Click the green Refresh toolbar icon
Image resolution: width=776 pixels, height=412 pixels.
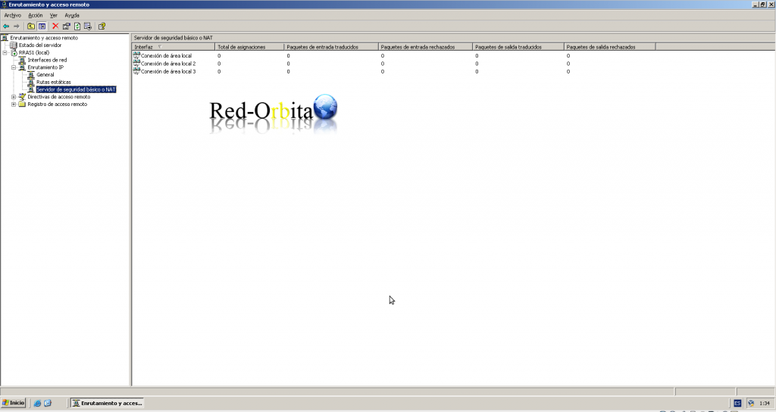pyautogui.click(x=77, y=27)
